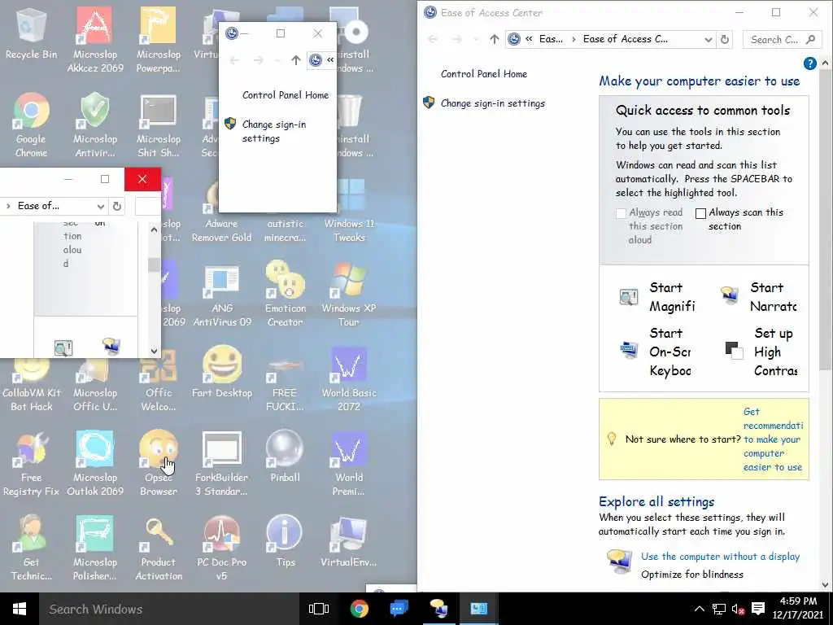This screenshot has width=833, height=625.
Task: Click Set up High Contrast icon
Action: click(x=735, y=350)
